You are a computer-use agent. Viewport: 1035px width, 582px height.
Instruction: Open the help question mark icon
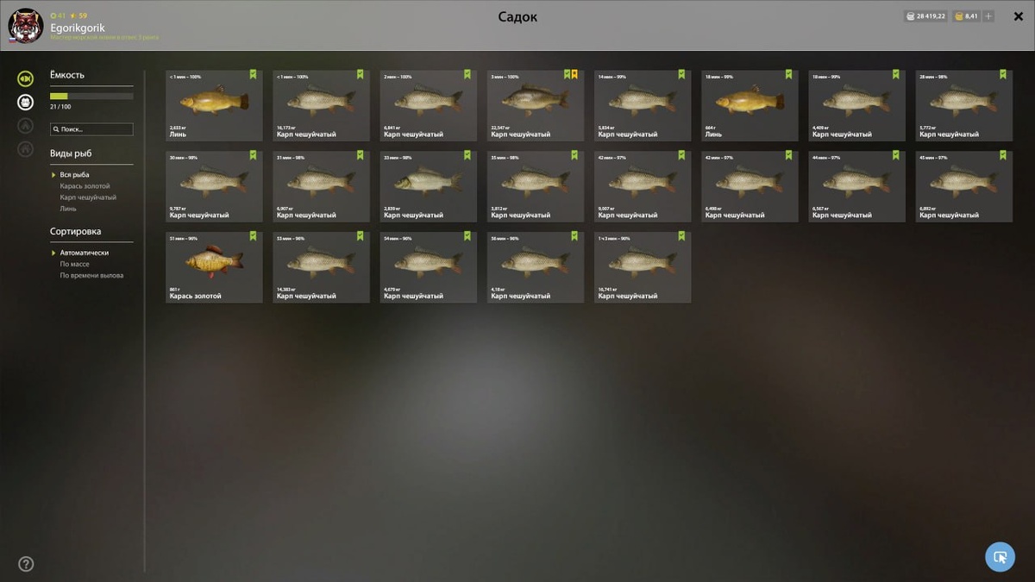[x=26, y=564]
